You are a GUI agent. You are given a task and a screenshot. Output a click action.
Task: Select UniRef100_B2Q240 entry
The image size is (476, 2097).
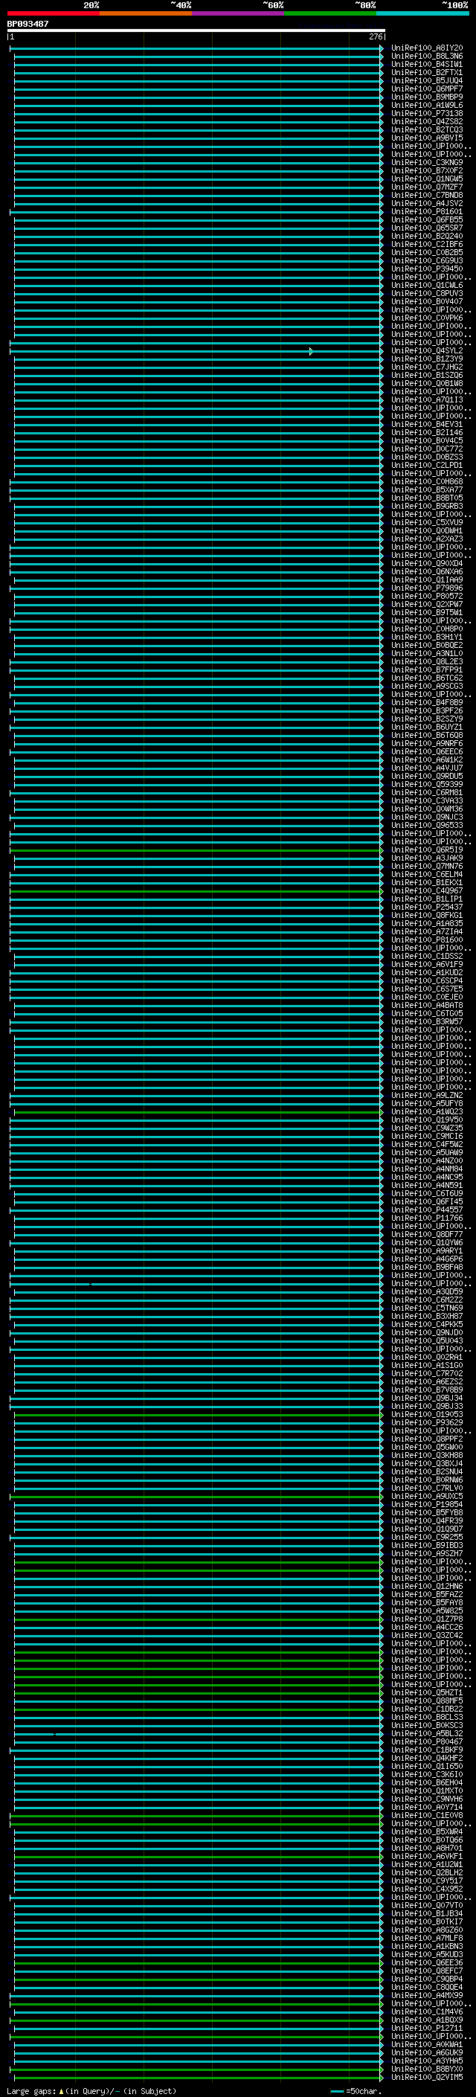(427, 236)
